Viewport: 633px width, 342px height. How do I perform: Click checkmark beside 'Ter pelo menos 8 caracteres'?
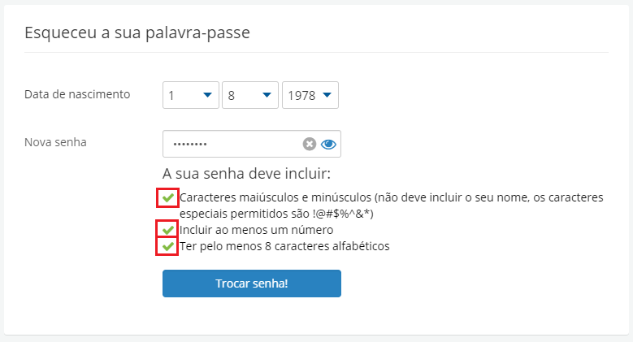pos(168,246)
